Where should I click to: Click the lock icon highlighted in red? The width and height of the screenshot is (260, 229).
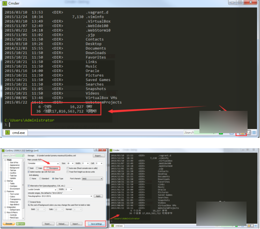242,134
